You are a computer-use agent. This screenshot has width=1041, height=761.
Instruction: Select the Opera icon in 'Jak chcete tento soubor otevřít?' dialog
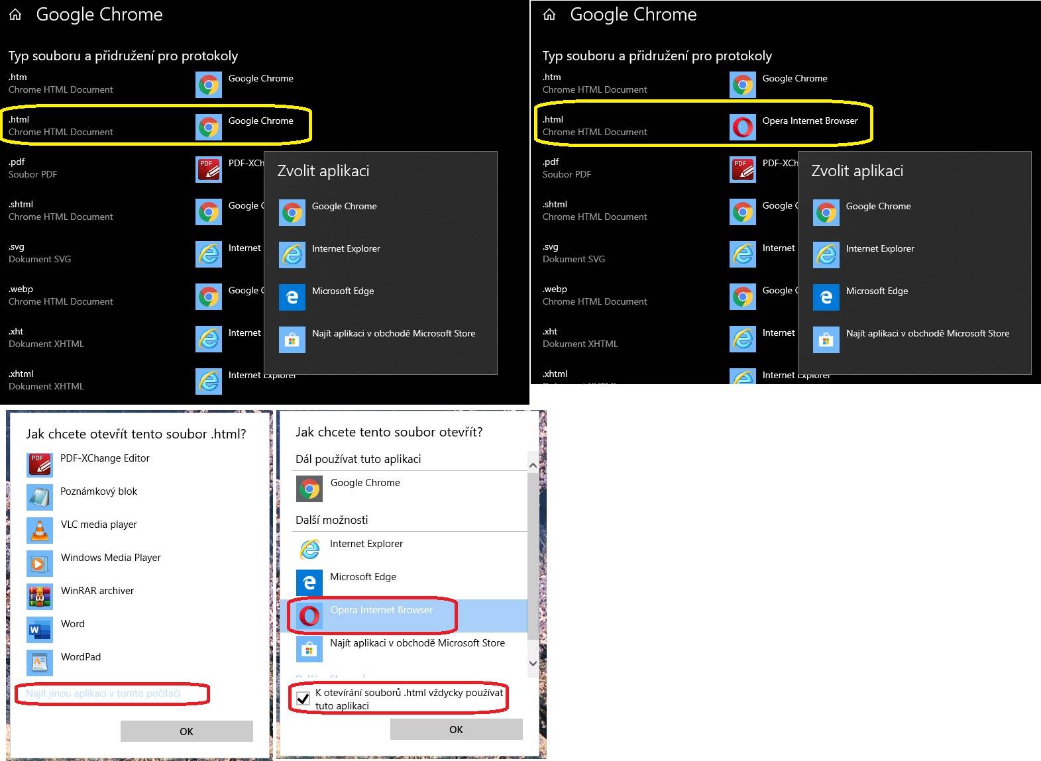tap(309, 616)
